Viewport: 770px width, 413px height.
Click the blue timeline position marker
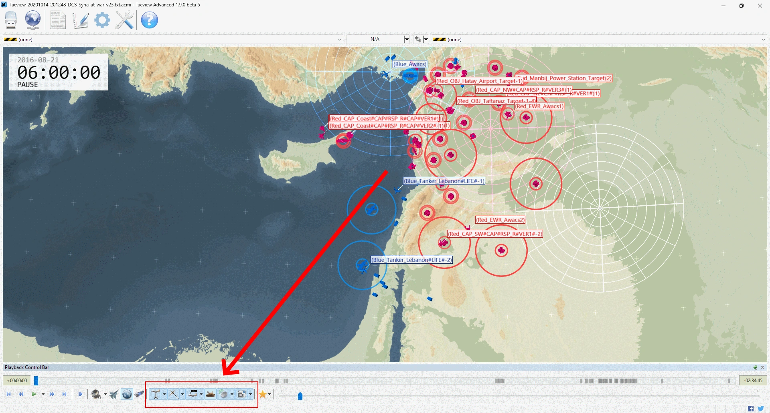tap(36, 380)
